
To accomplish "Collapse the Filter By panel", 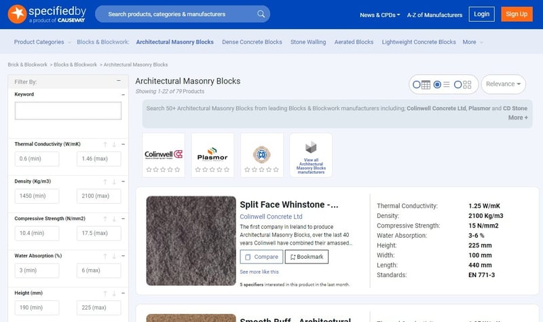I will click(x=119, y=80).
